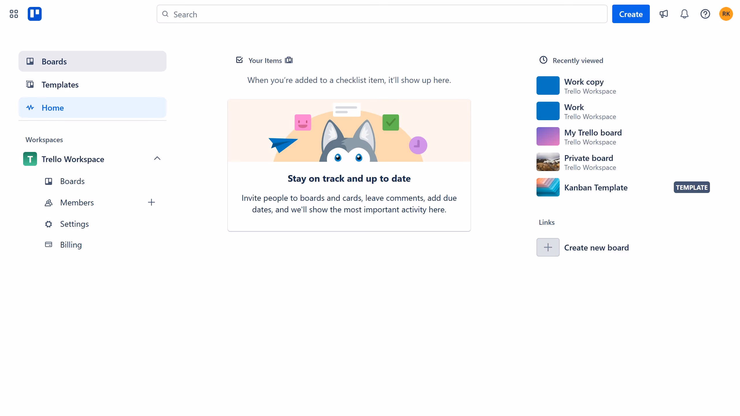Focus the Search input field
Image resolution: width=740 pixels, height=416 pixels.
click(382, 14)
